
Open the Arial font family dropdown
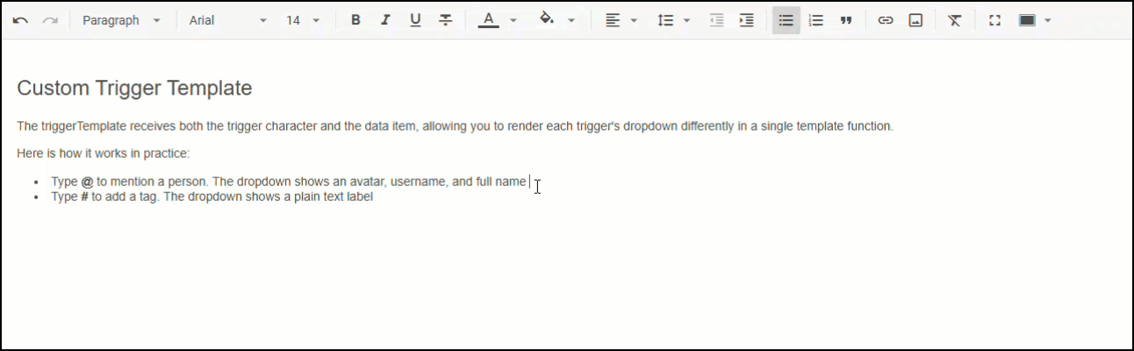click(227, 20)
